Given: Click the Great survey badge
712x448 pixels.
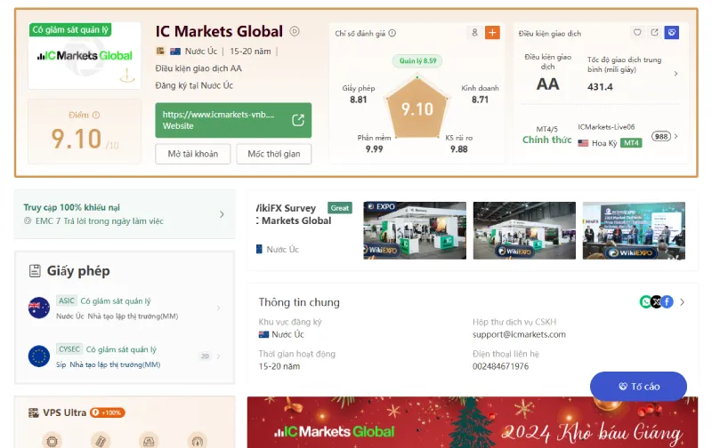Looking at the screenshot, I should tap(340, 208).
